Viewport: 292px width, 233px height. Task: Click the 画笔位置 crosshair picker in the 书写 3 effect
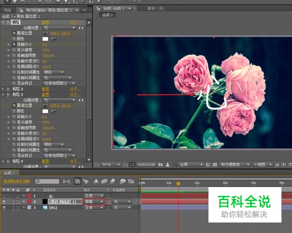pyautogui.click(x=45, y=106)
